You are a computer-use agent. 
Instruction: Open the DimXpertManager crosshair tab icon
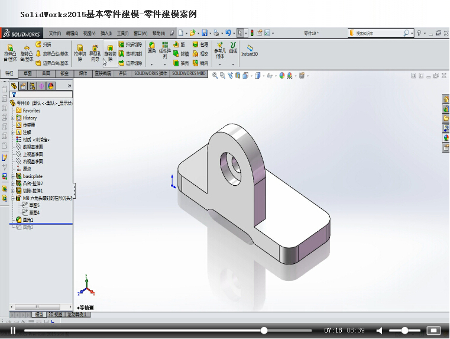(41, 86)
